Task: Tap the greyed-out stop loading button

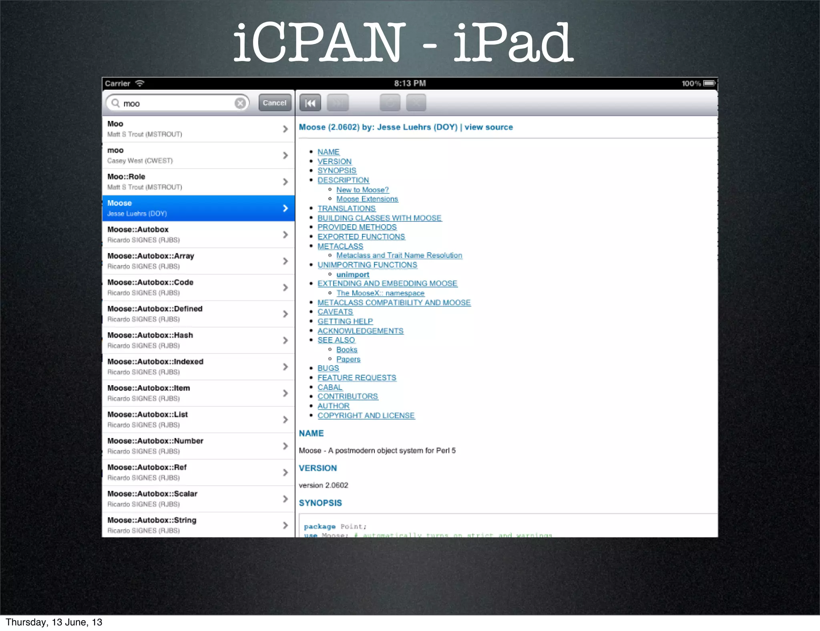Action: pos(416,103)
